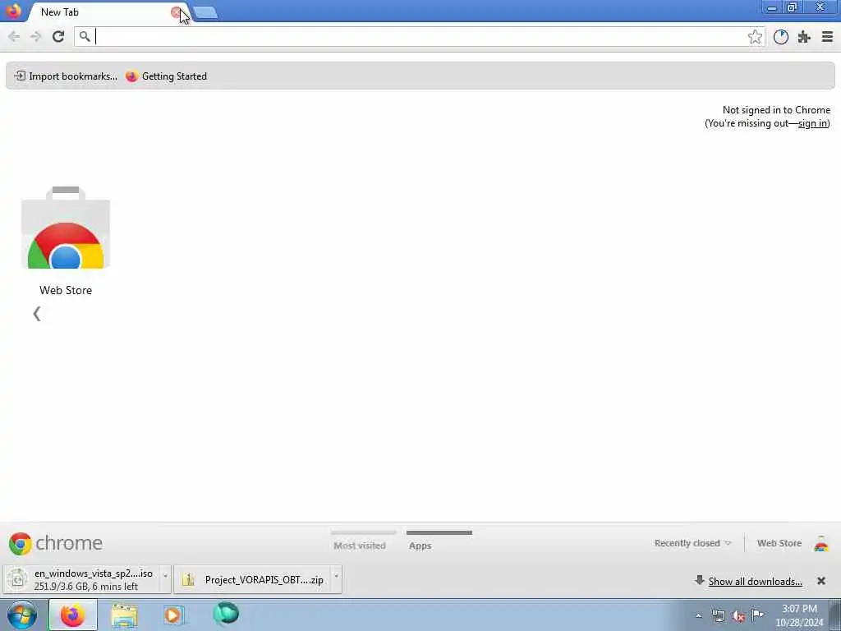Image resolution: width=841 pixels, height=631 pixels.
Task: Open Web Store link in footer
Action: tap(779, 543)
